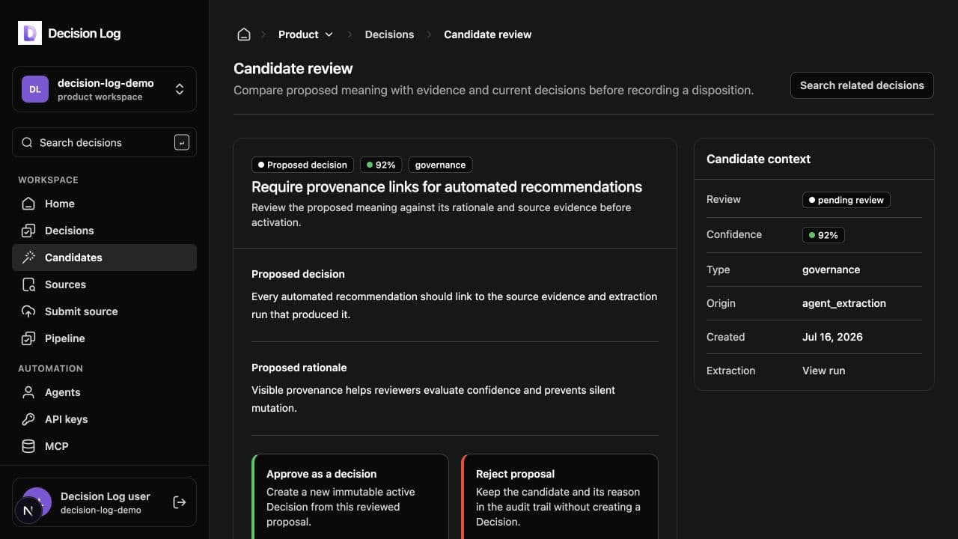Click the Decision Log logo icon
Screen dimensions: 958x539
tap(30, 33)
